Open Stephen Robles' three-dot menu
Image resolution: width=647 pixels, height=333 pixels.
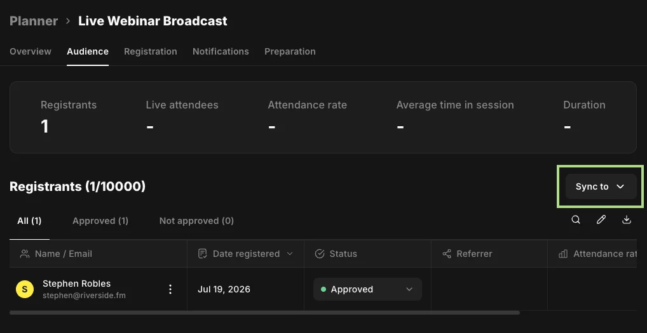point(170,289)
